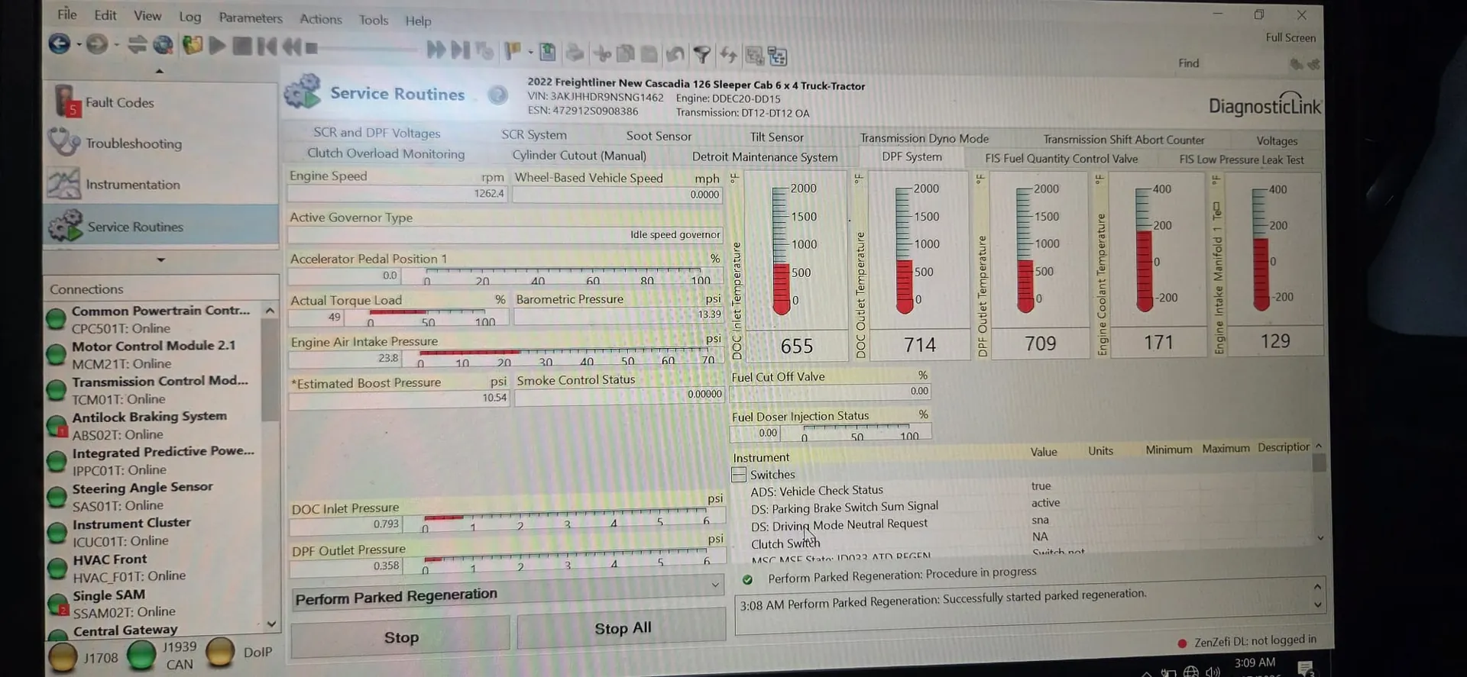Open the Instrumentation panel
Image resolution: width=1467 pixels, height=677 pixels.
point(160,184)
